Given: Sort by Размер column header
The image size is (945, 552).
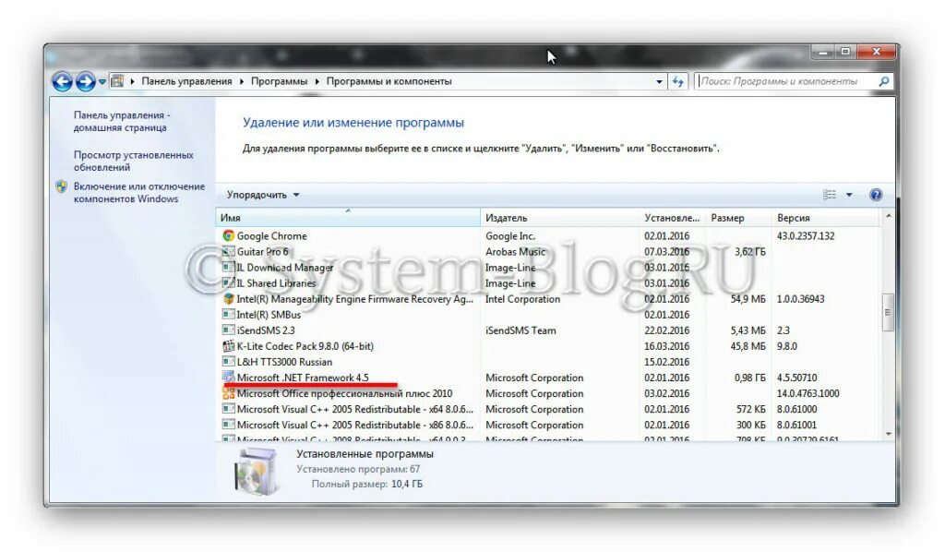Looking at the screenshot, I should [738, 218].
